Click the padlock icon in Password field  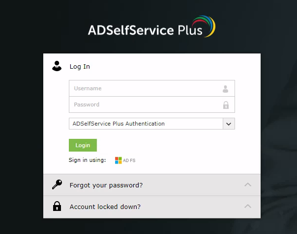tap(226, 105)
